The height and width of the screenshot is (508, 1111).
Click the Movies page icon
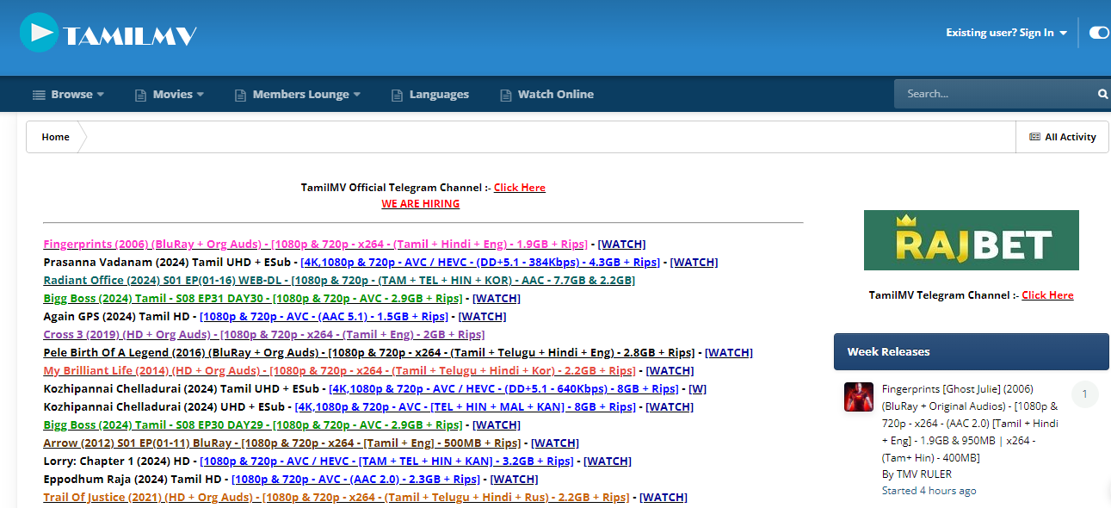[x=140, y=95]
